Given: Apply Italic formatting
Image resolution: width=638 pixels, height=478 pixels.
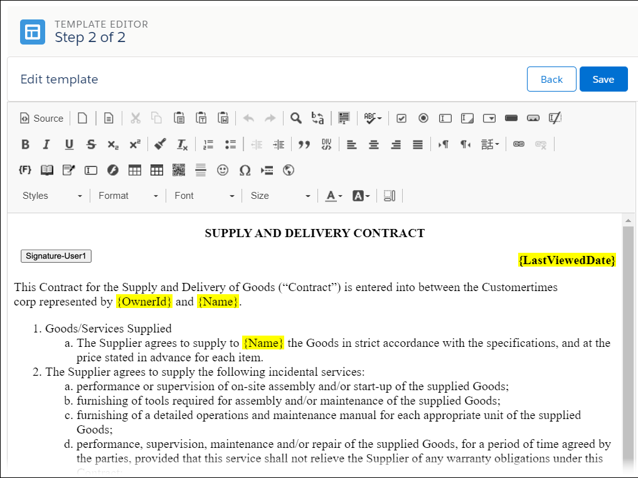Looking at the screenshot, I should (46, 144).
